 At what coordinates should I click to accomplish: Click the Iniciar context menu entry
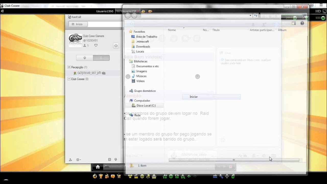[211, 97]
